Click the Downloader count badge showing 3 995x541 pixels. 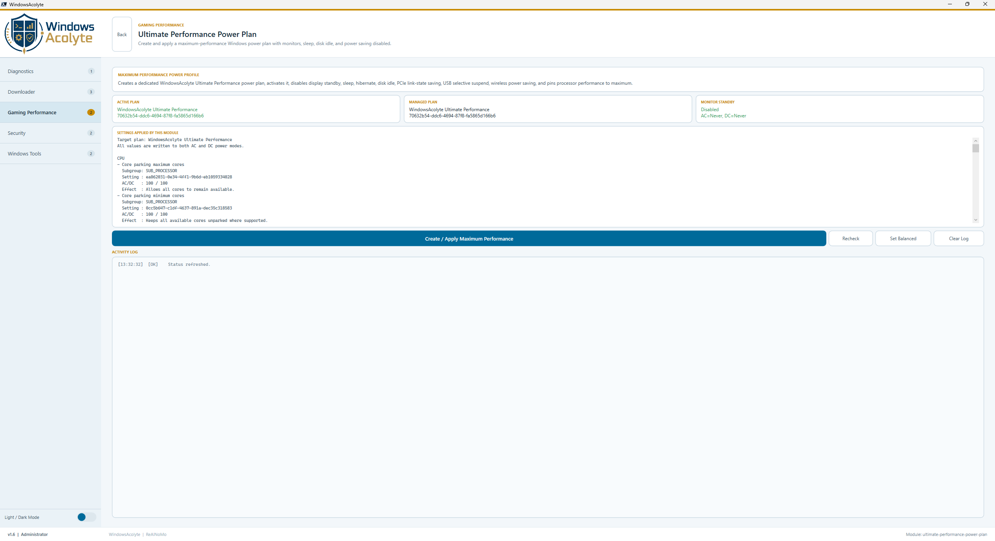coord(91,92)
